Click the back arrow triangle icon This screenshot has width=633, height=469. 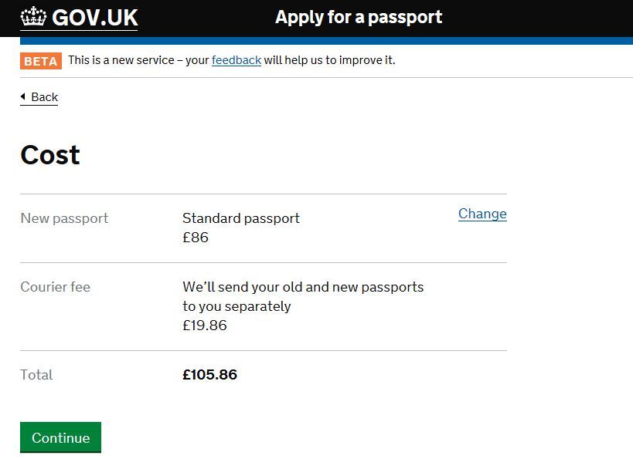(x=23, y=97)
